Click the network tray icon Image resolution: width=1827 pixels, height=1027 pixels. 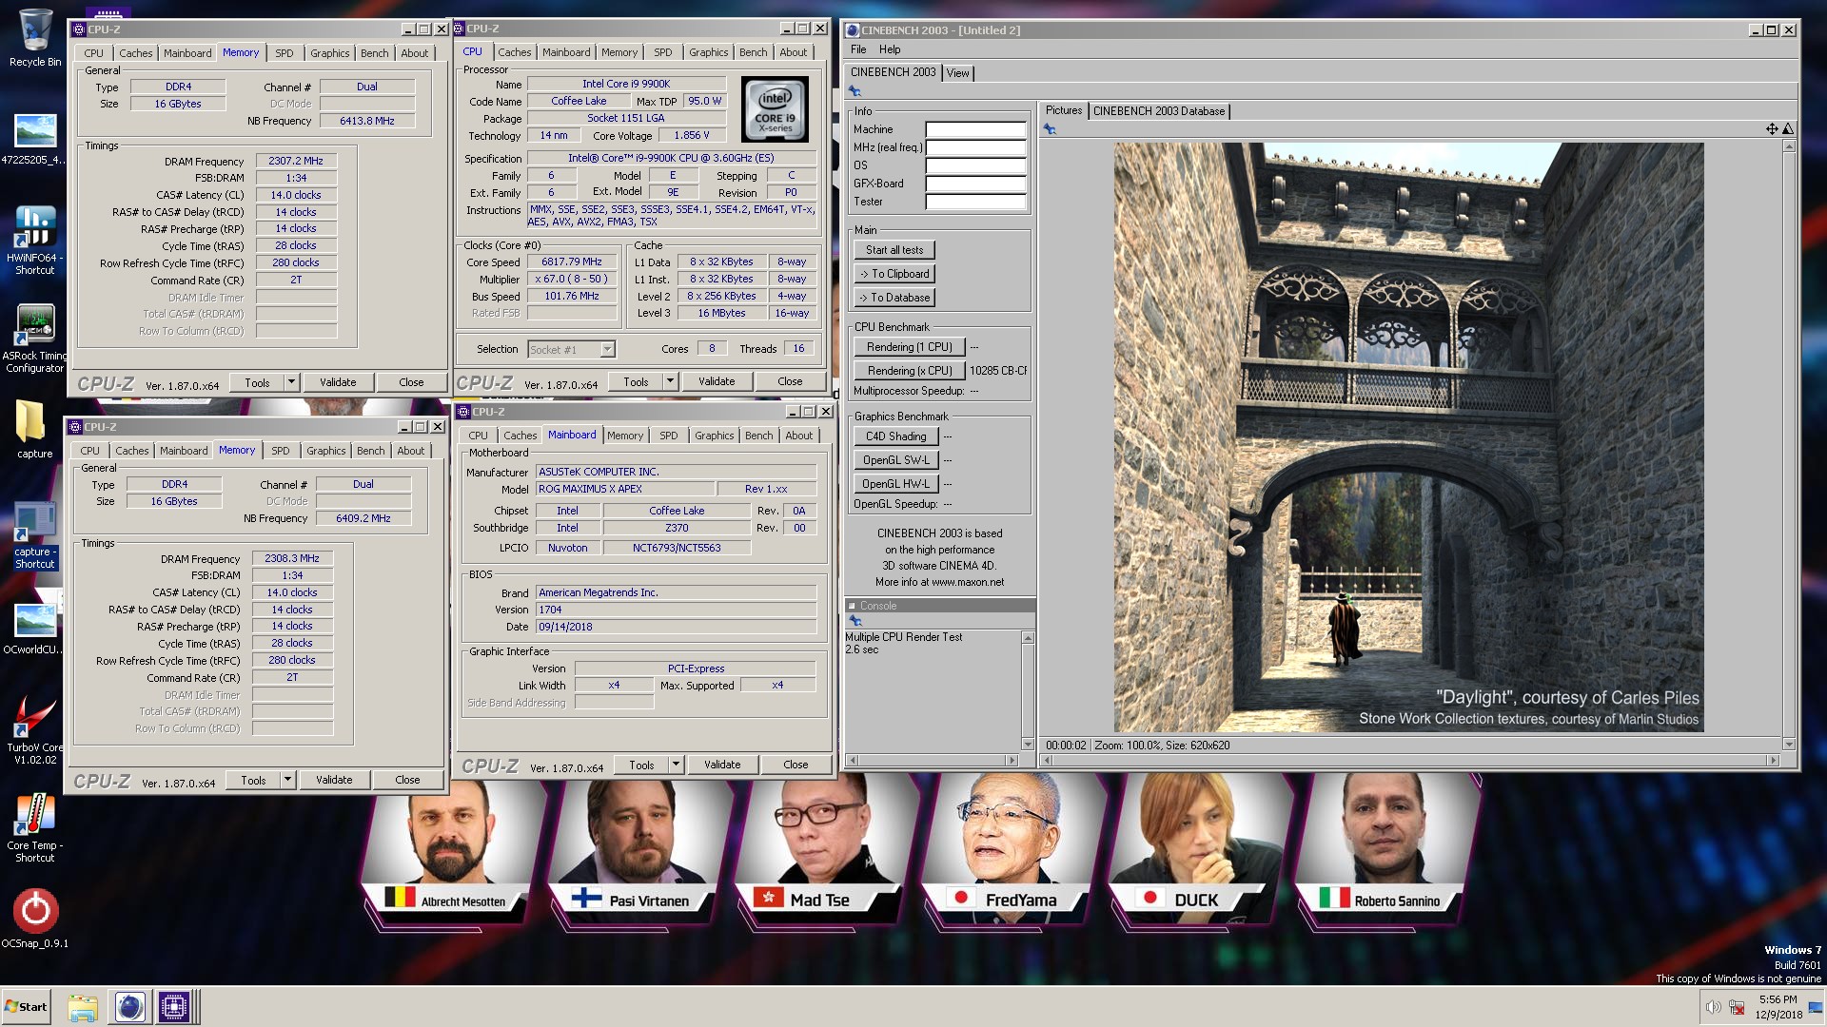[1737, 1007]
